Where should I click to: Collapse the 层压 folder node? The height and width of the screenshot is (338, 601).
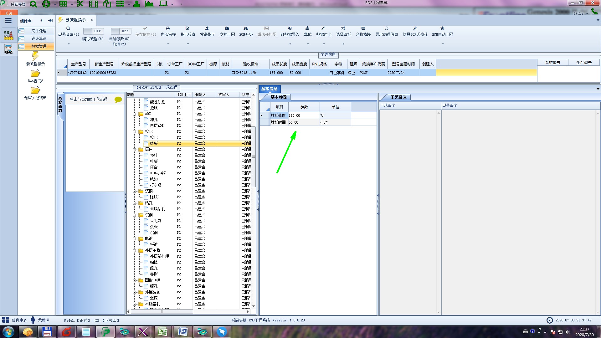click(135, 150)
